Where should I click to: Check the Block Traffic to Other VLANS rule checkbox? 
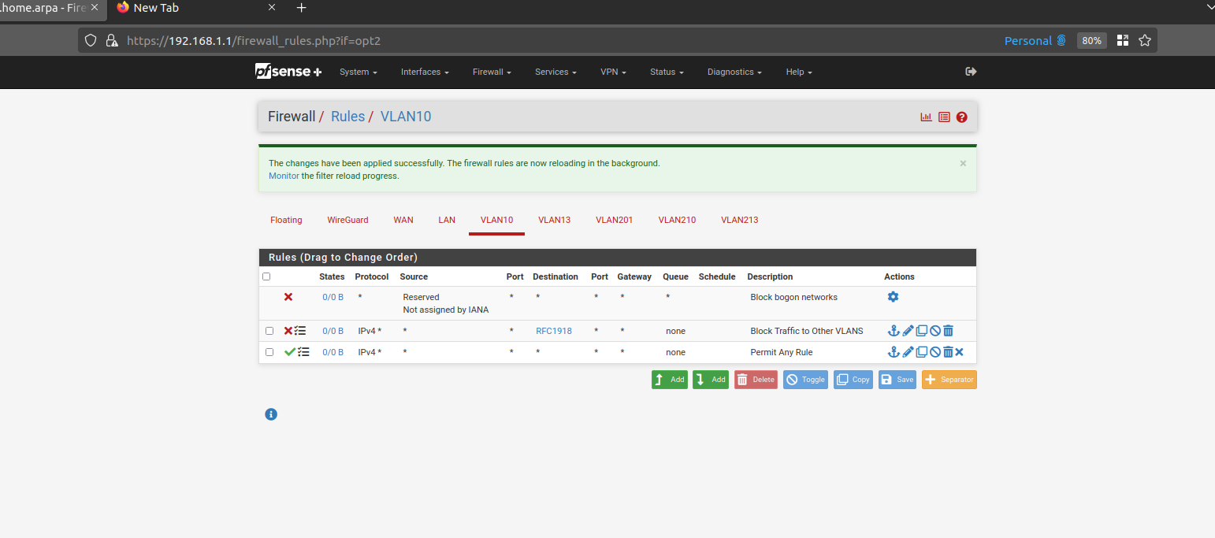(269, 331)
